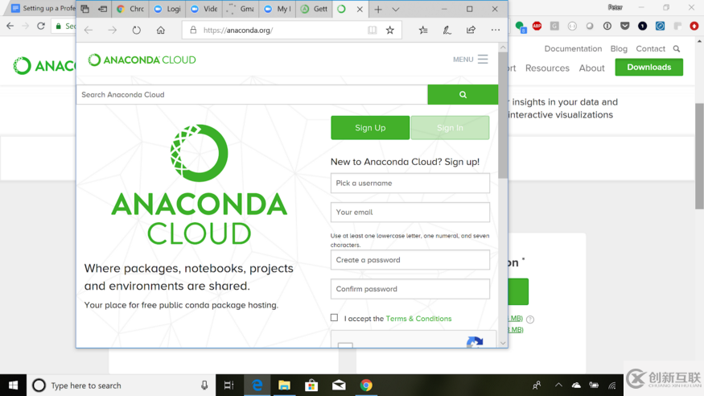704x396 pixels.
Task: Reload the page in Chrome window
Action: pyautogui.click(x=41, y=26)
